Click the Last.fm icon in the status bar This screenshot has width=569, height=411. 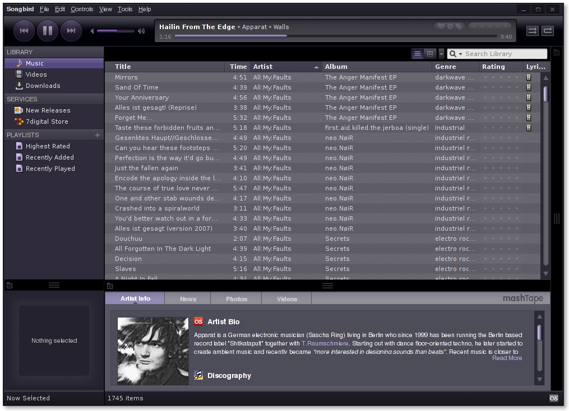coord(553,398)
